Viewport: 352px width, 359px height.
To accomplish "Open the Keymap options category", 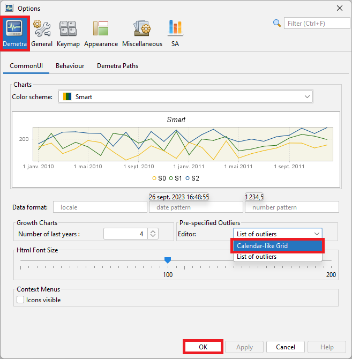I will click(68, 33).
